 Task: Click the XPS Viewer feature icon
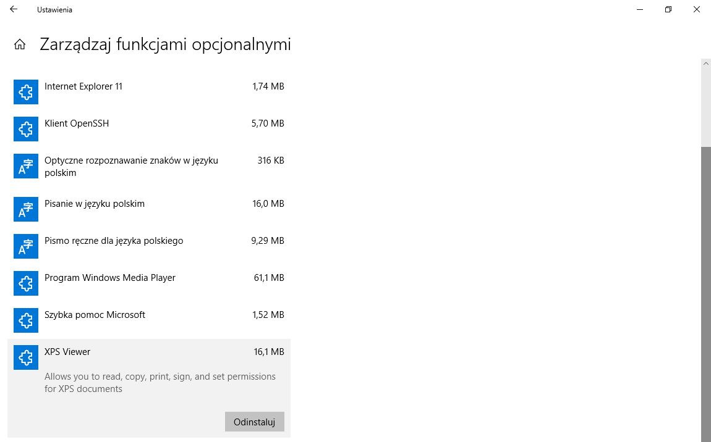tap(25, 357)
